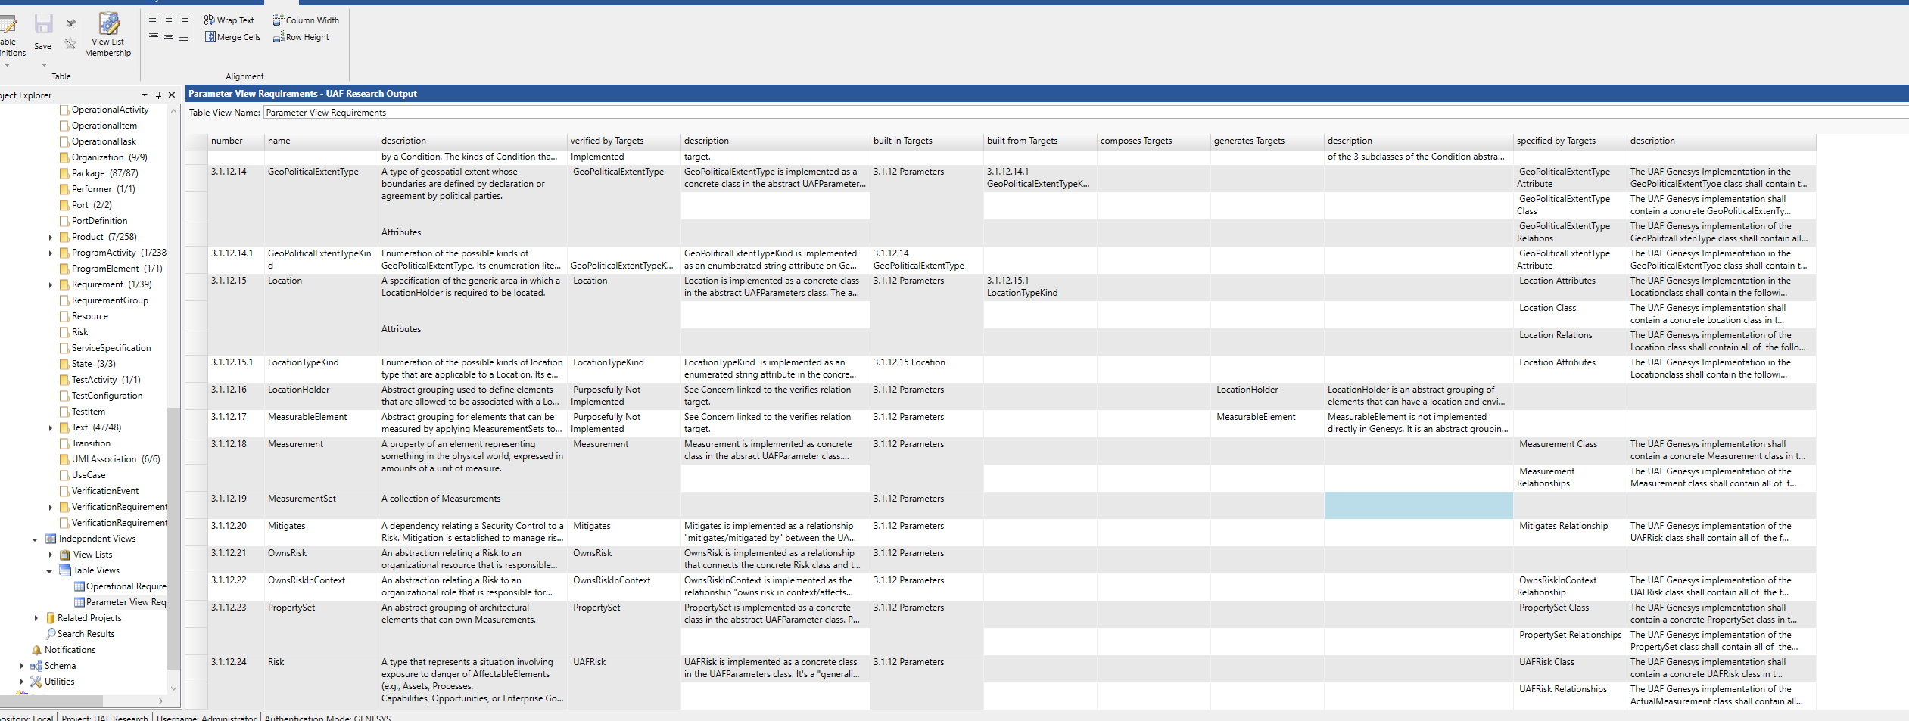Toggle Wrap Text for cells
Image resolution: width=1909 pixels, height=721 pixels.
[x=229, y=20]
